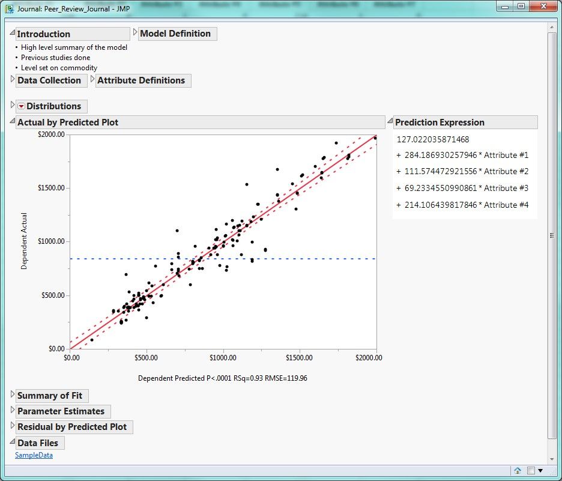Expand the Residual by Predicted Plot section
562x481 pixels.
pos(13,425)
